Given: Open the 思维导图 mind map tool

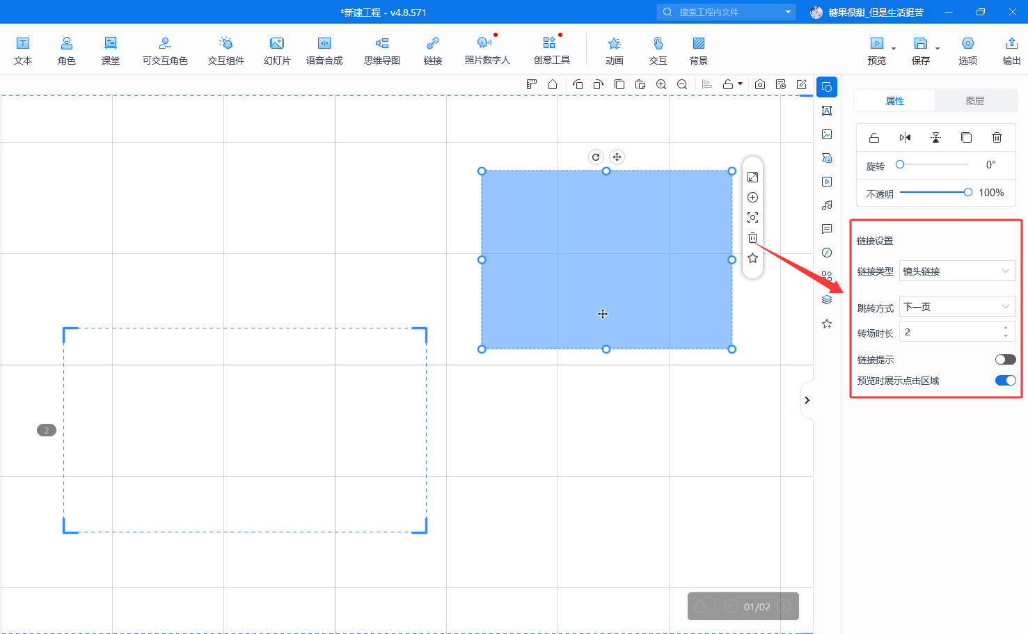Looking at the screenshot, I should click(381, 50).
